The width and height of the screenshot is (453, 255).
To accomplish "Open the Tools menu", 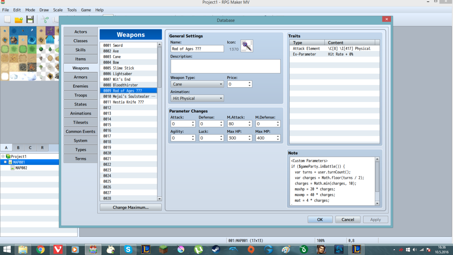I will (72, 10).
